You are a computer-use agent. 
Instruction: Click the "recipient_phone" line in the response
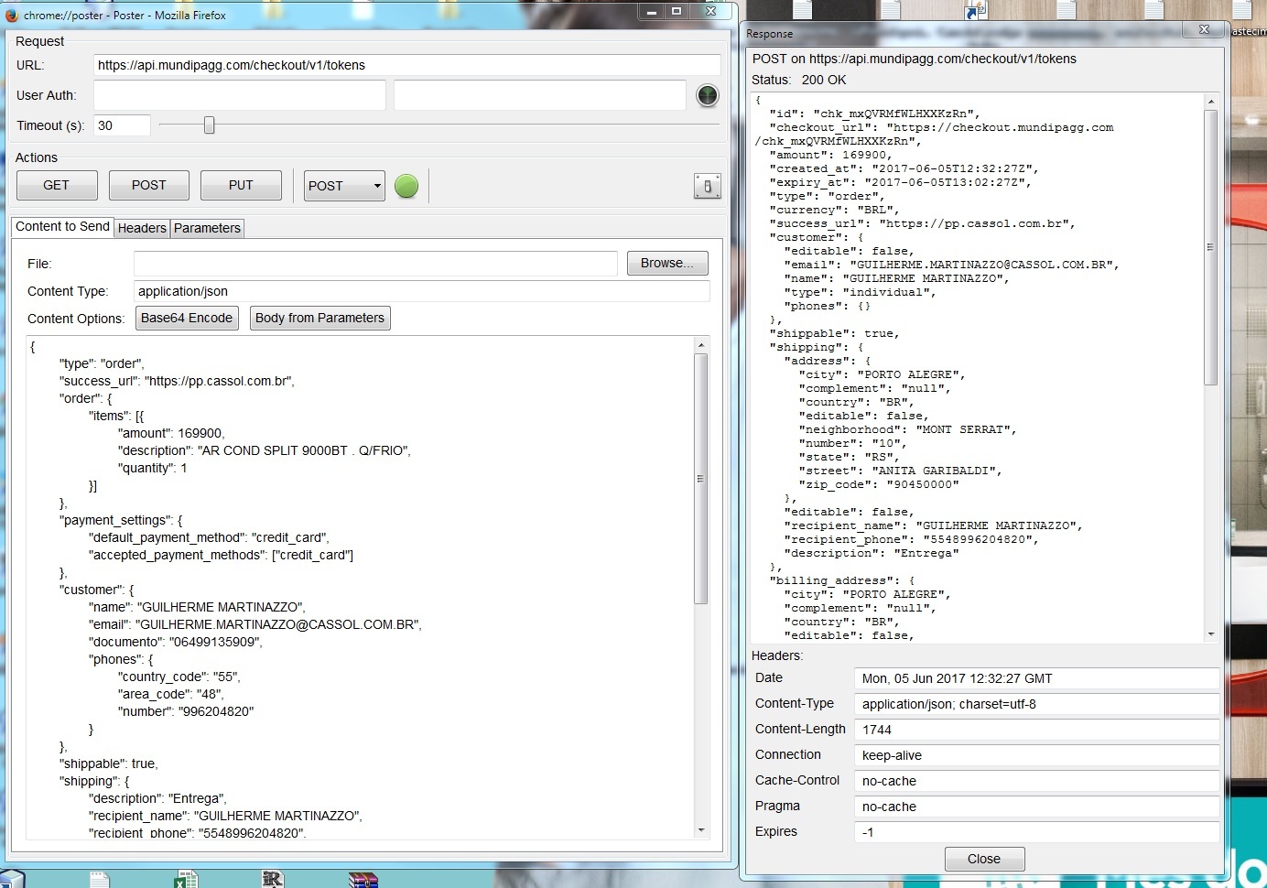pos(911,539)
